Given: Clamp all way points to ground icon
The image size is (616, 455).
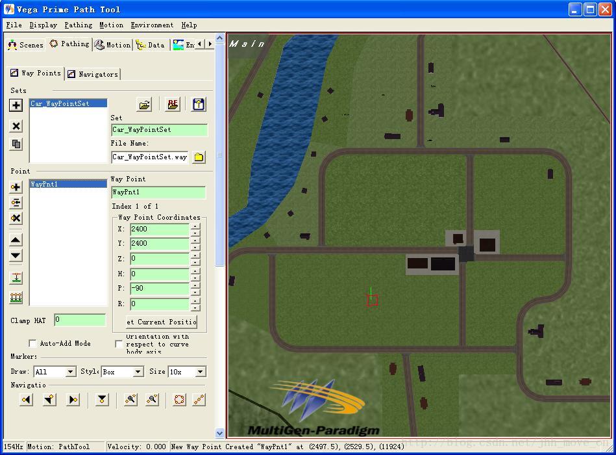Looking at the screenshot, I should pyautogui.click(x=16, y=298).
